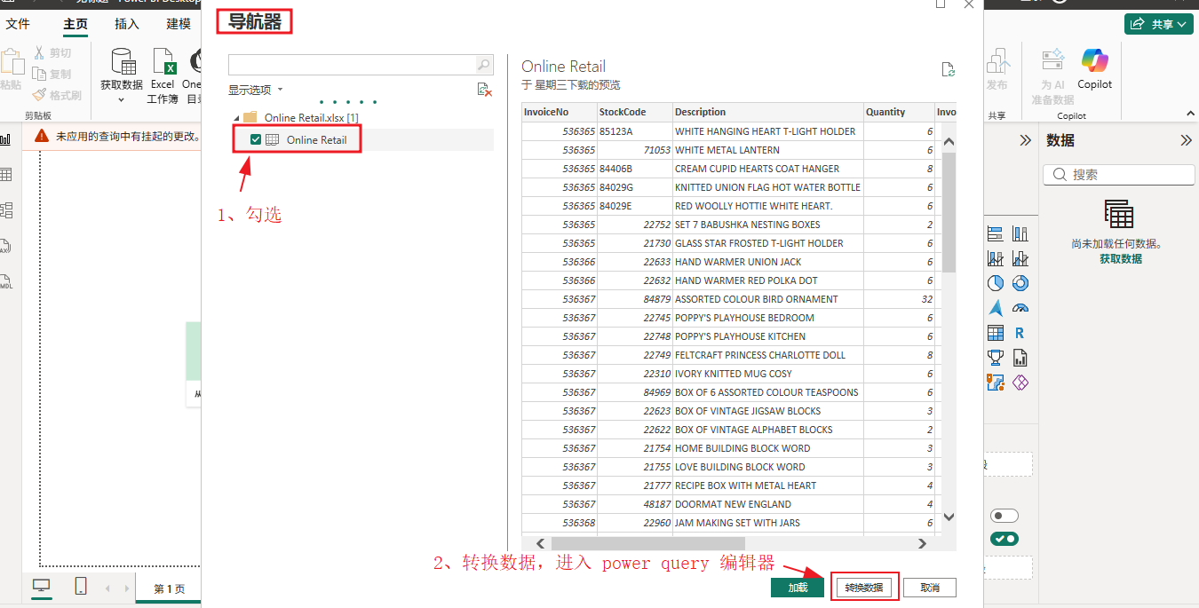Switch to mobile layout icon at bottom

(81, 586)
